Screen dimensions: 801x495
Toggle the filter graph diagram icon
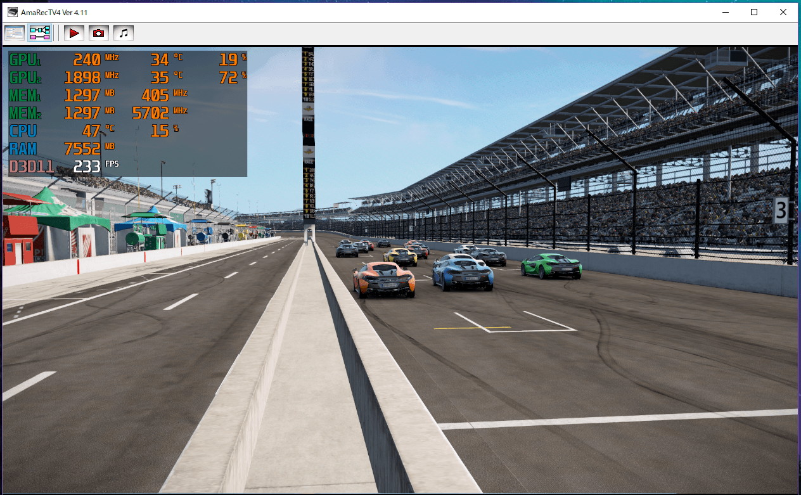click(40, 33)
